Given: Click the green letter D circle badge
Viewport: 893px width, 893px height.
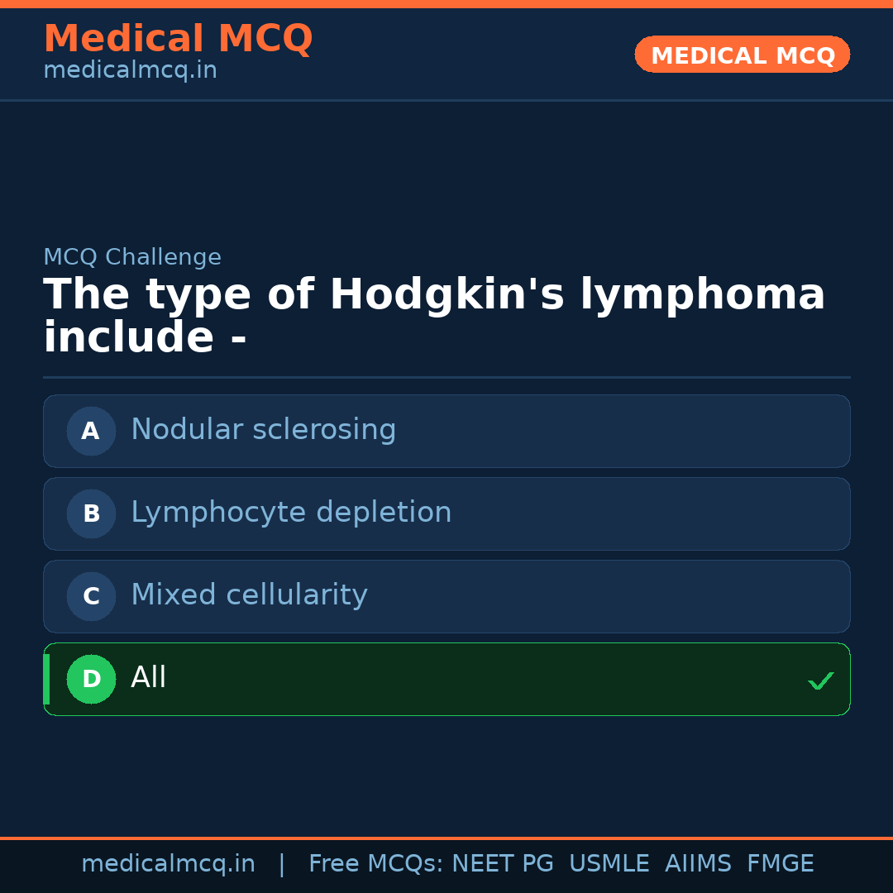Looking at the screenshot, I should pyautogui.click(x=91, y=679).
